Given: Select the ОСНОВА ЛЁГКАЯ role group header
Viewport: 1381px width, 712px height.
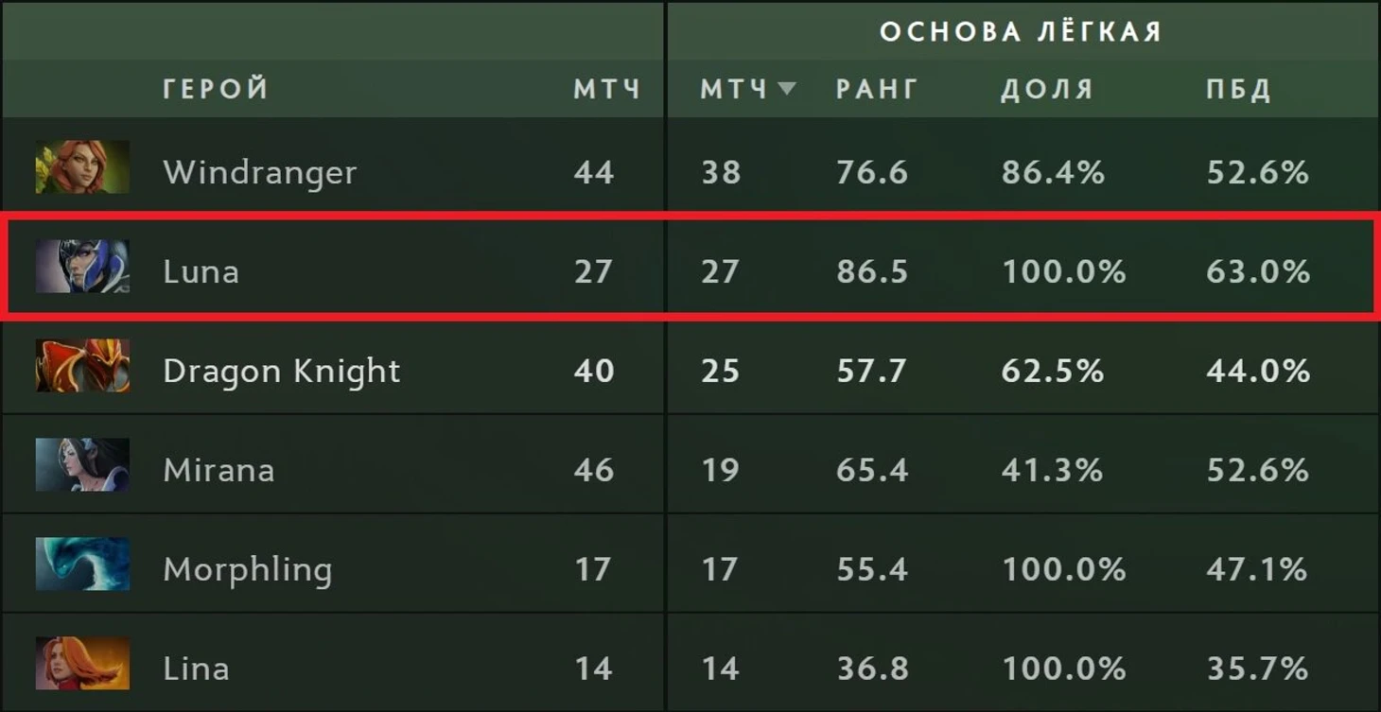Looking at the screenshot, I should tap(1021, 31).
